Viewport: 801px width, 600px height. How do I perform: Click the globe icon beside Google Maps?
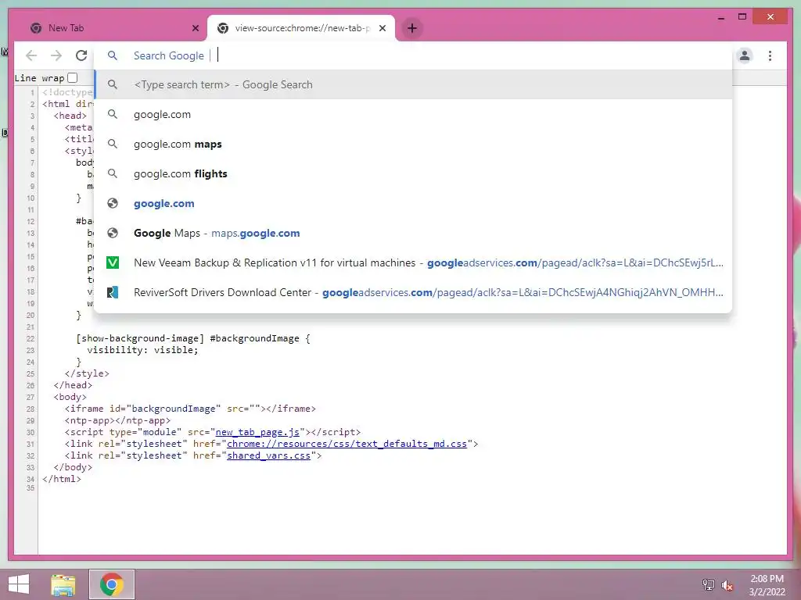[113, 233]
